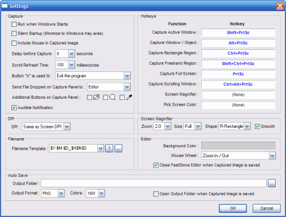Click the browse button next to Filename Template
Viewport: 286px width, 217px height.
(x=118, y=148)
